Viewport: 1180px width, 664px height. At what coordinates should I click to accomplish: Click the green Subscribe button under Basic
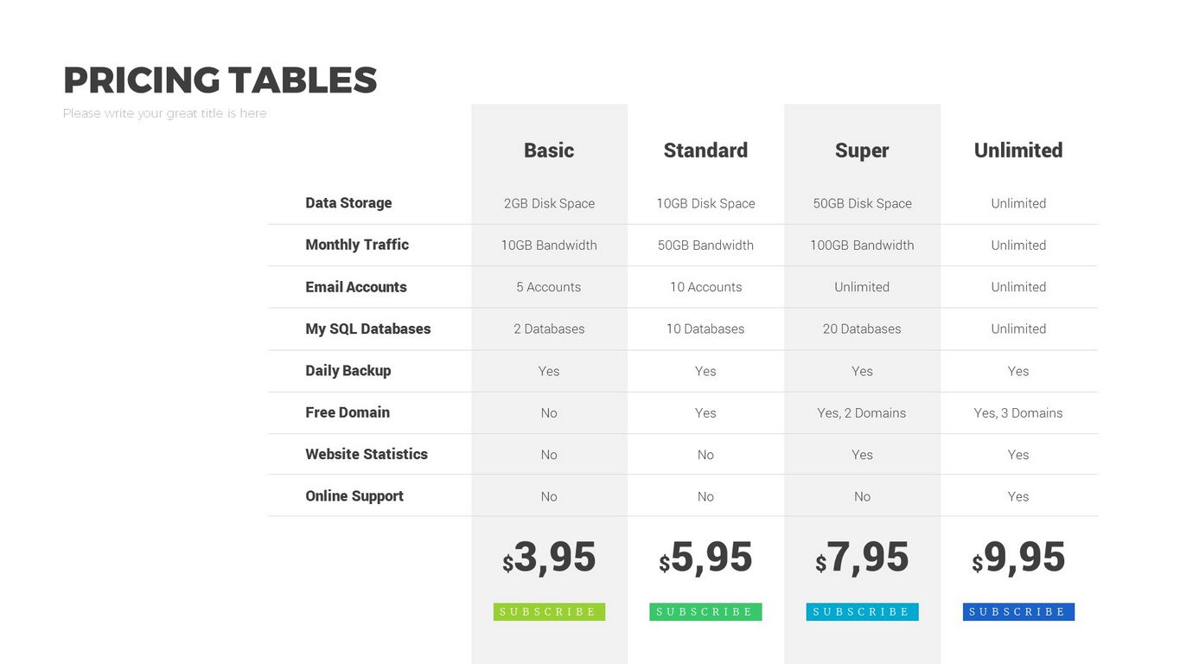pos(549,612)
